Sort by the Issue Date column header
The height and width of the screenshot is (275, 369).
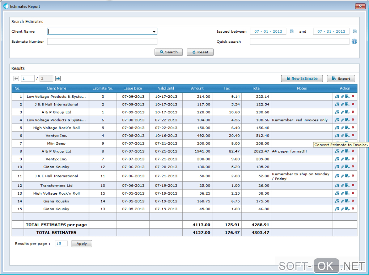133,88
